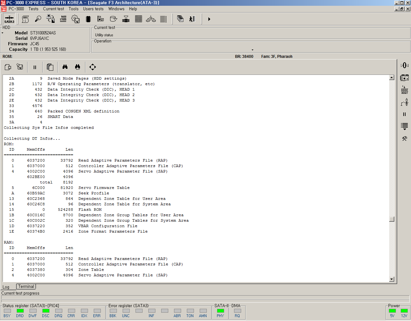Click the copy pages icon
The image size is (411, 321).
click(x=50, y=67)
